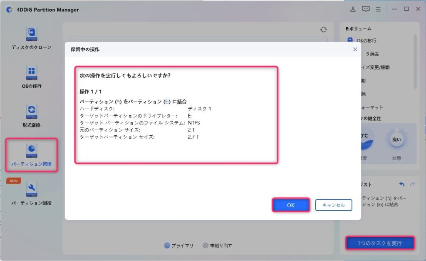Open the hamburger menu in title bar

pos(378,9)
